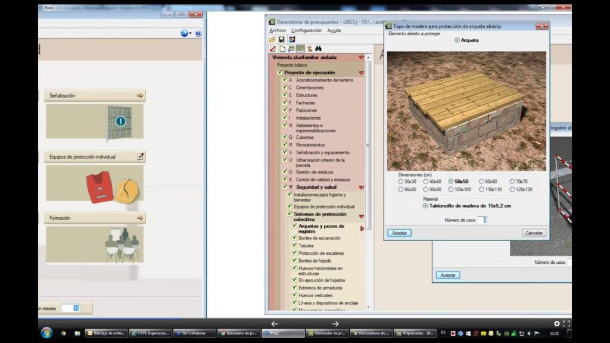The height and width of the screenshot is (343, 610).
Task: Click the up-arrow export toolbar icon
Action: tap(310, 49)
